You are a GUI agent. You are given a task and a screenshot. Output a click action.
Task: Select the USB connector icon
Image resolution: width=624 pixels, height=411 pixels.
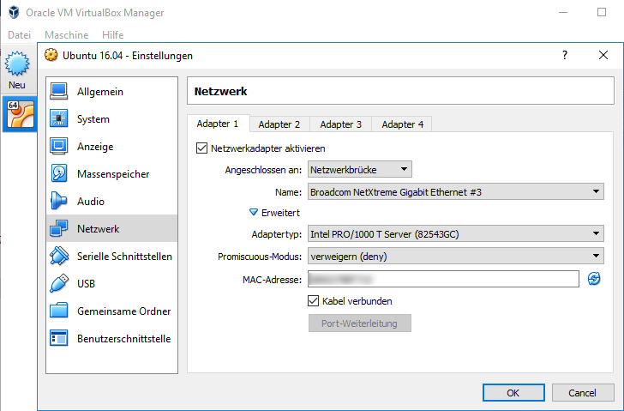[x=59, y=283]
